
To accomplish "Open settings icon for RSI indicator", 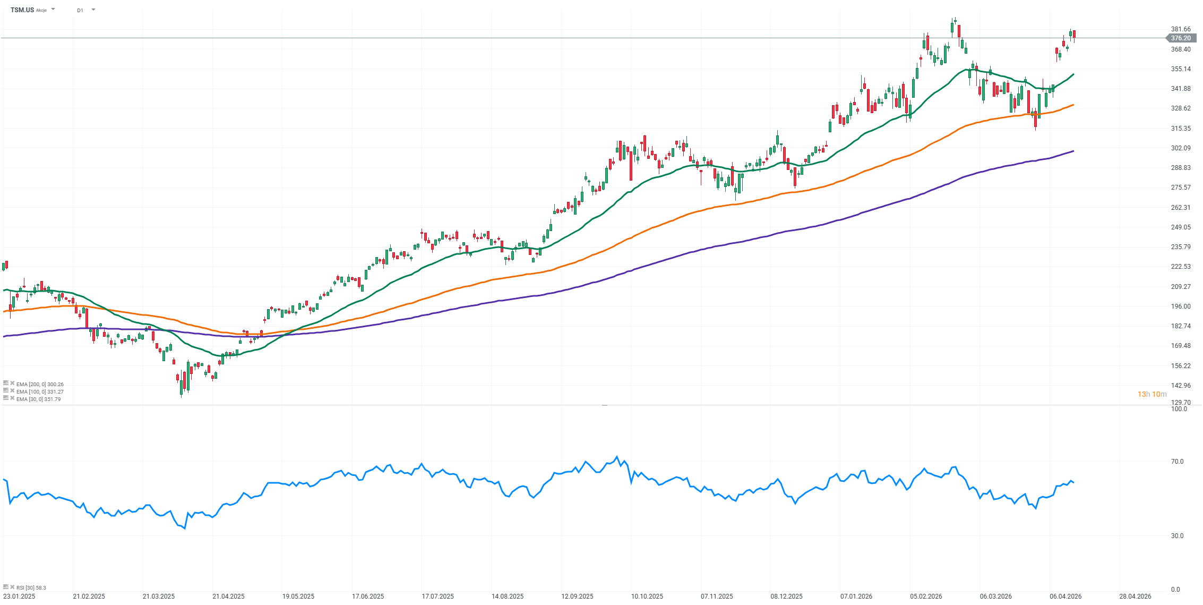I will click(6, 587).
